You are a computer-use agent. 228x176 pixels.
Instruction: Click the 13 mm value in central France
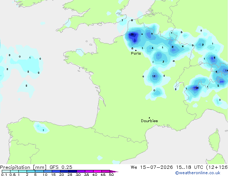coord(154,76)
